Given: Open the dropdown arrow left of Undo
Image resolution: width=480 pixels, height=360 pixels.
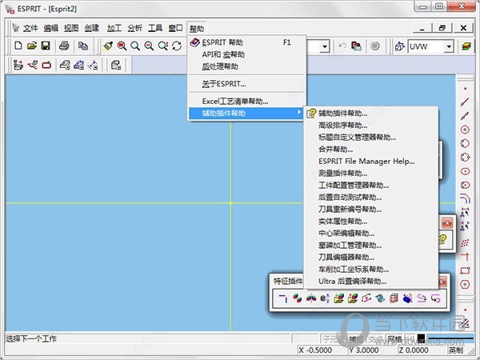Looking at the screenshot, I should [x=325, y=46].
